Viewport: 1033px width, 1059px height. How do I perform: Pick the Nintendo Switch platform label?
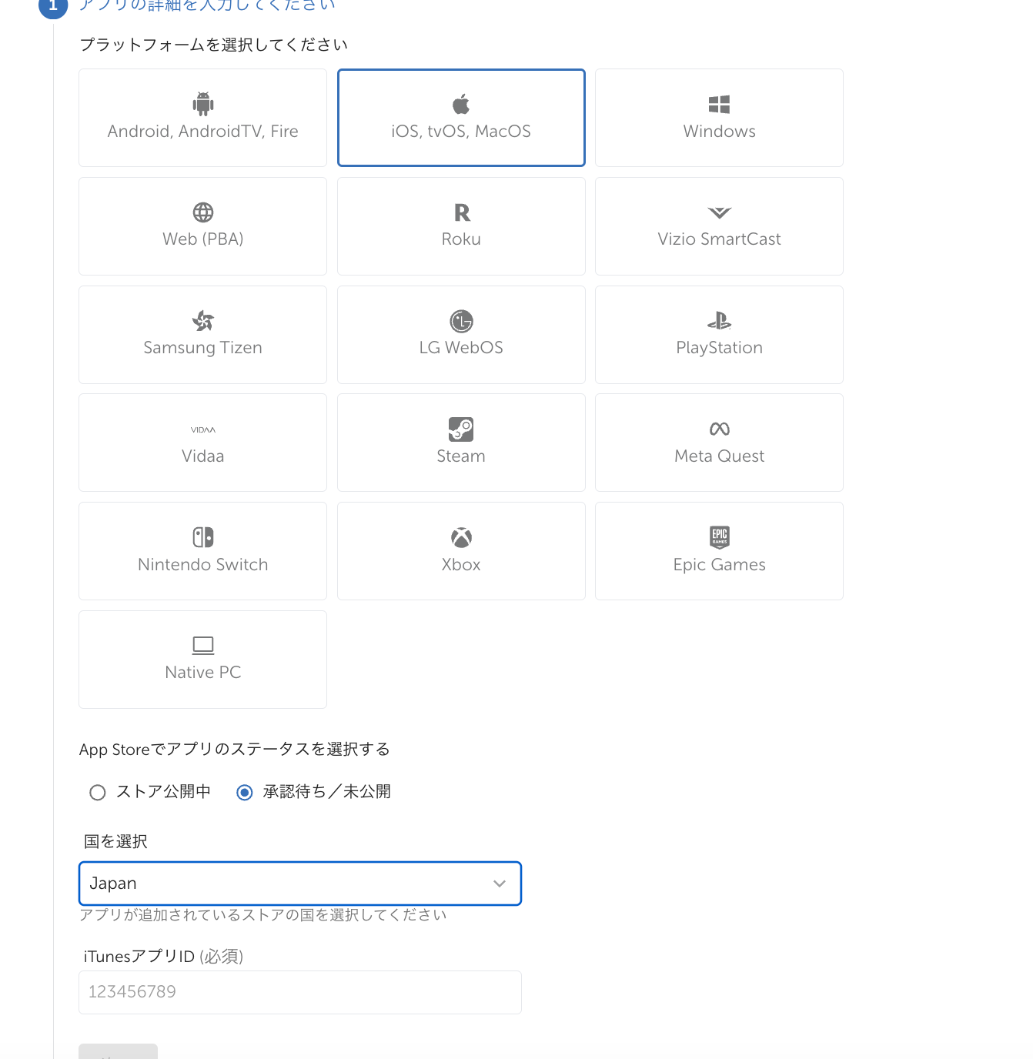203,565
